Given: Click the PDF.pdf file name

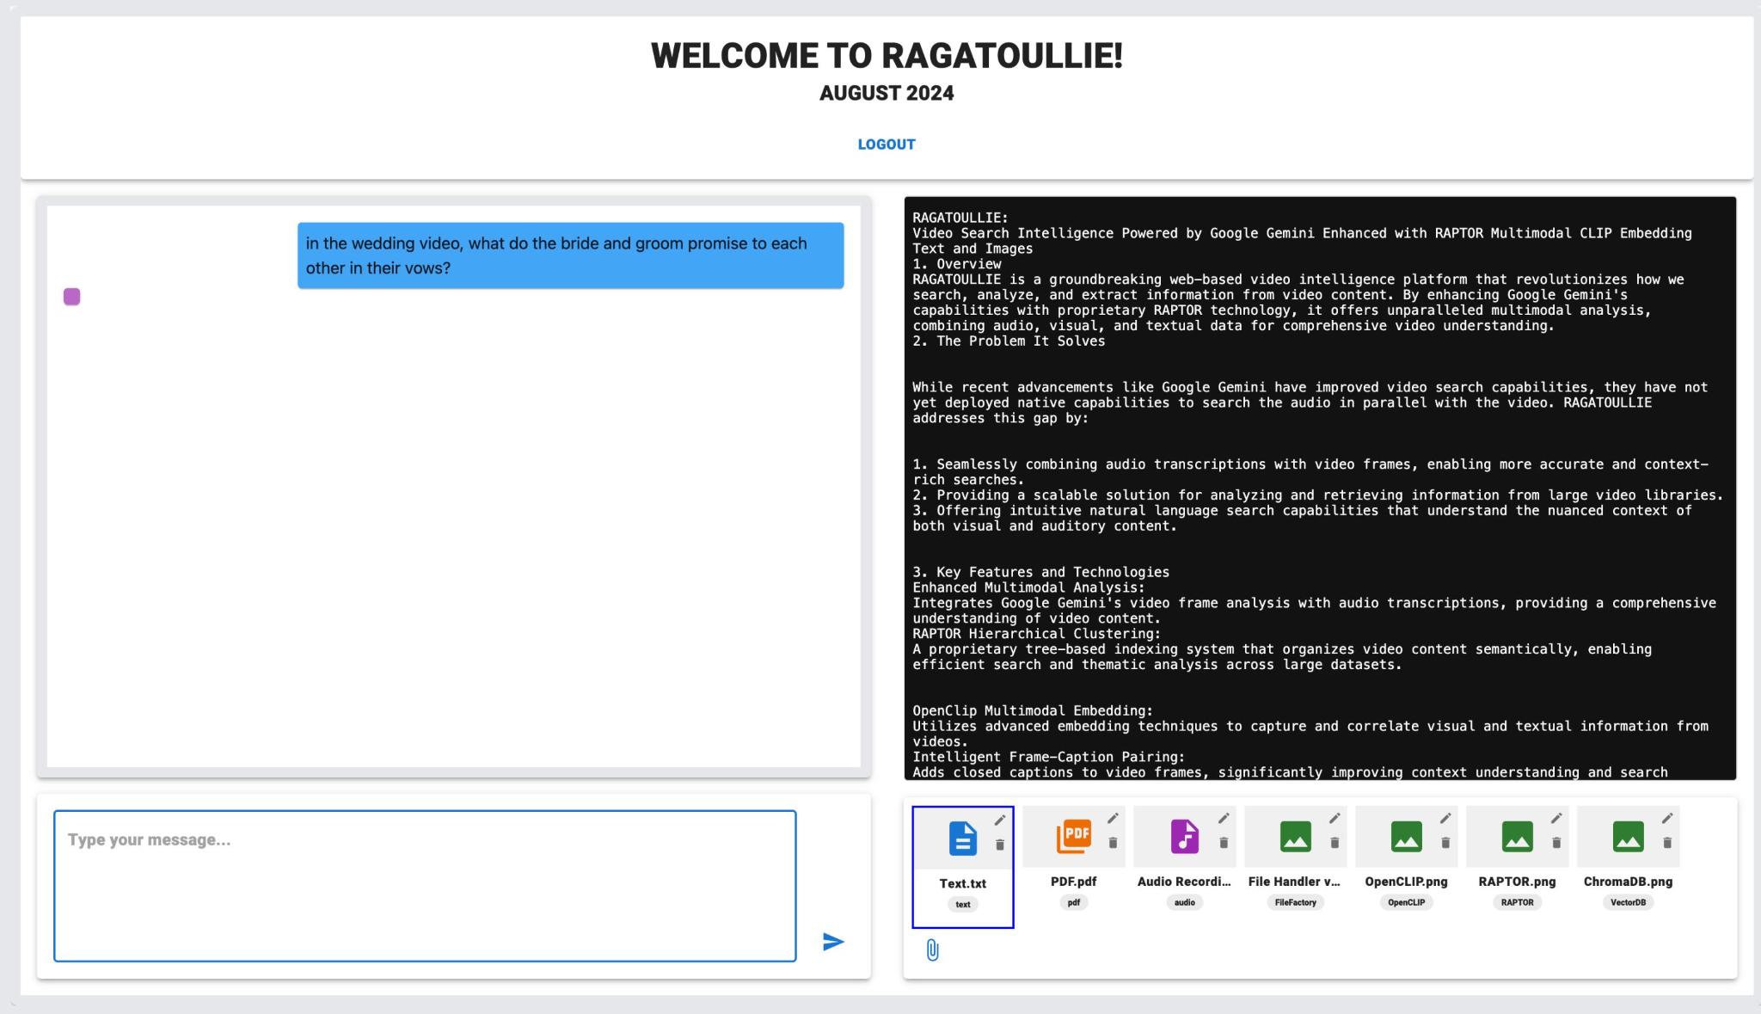Looking at the screenshot, I should (1073, 882).
